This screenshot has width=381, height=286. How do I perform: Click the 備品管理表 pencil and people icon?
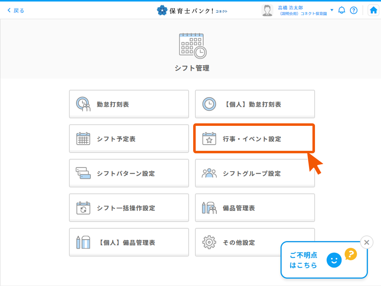point(209,208)
